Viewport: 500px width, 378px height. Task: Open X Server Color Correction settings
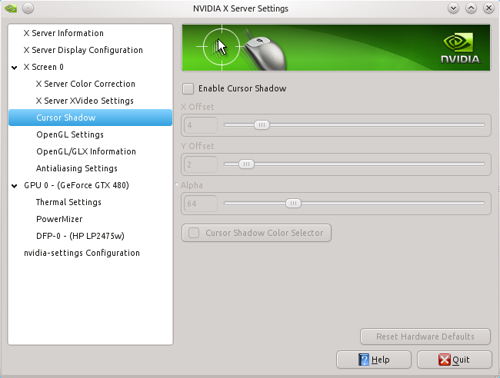pos(85,84)
